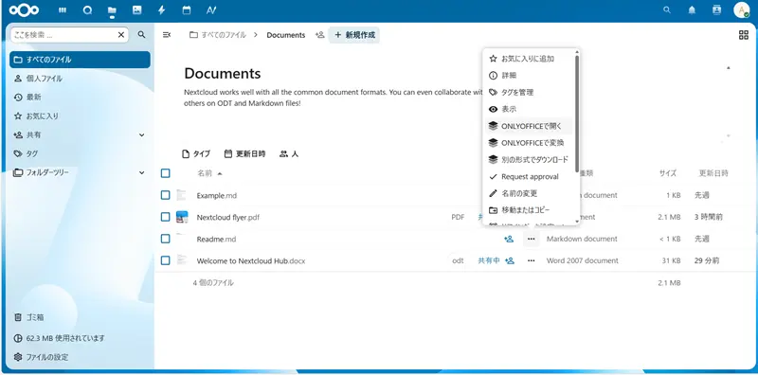Check the Readme.md checkbox
This screenshot has width=758, height=375.
point(165,239)
